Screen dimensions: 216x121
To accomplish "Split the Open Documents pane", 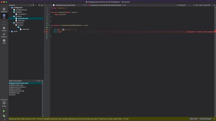I will (x=39, y=81).
